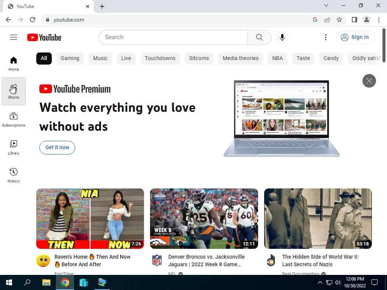Open Windows taskbar search
Screen dimensions: 387x290
click(27, 282)
